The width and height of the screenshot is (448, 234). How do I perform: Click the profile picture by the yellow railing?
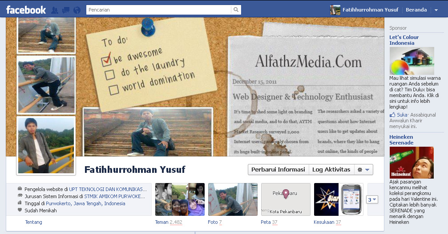[x=46, y=145]
